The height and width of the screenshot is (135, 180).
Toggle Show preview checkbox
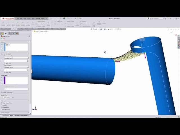(x=1, y=107)
